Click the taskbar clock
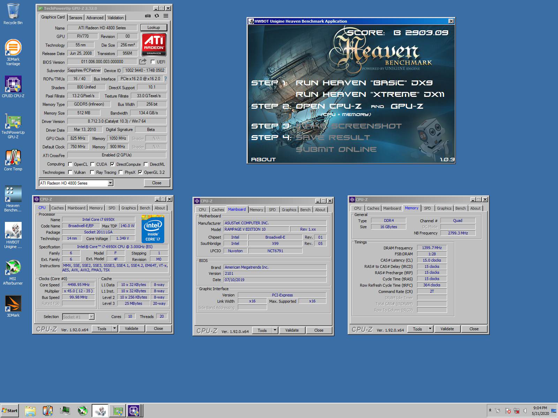This screenshot has height=418, width=558. point(540,411)
